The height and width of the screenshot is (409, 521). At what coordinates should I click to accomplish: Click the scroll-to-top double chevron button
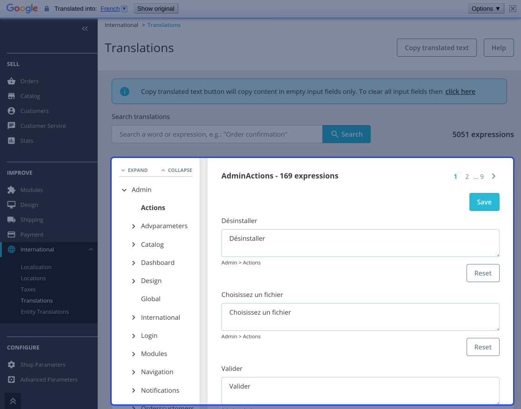tap(13, 401)
